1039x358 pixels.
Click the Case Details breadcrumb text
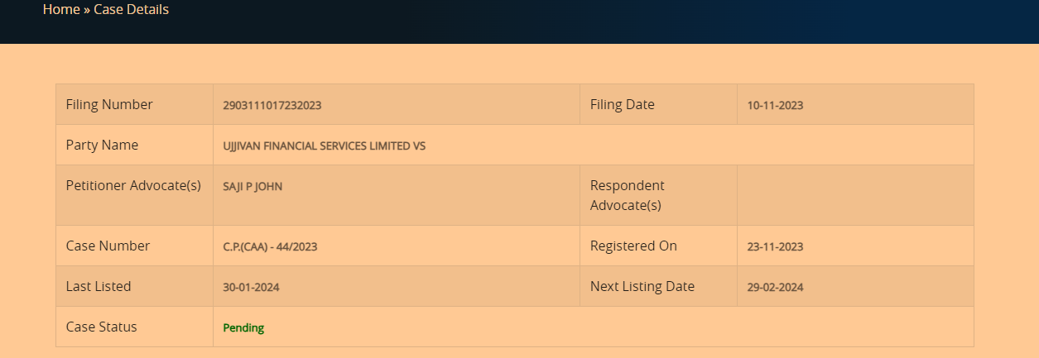pyautogui.click(x=131, y=10)
